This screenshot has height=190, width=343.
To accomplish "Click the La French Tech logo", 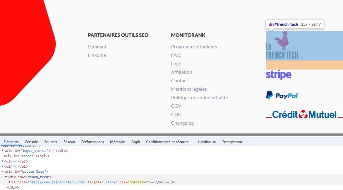I will [x=282, y=45].
